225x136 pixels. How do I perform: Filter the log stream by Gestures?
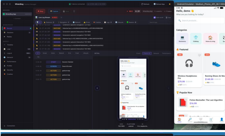tap(49, 22)
